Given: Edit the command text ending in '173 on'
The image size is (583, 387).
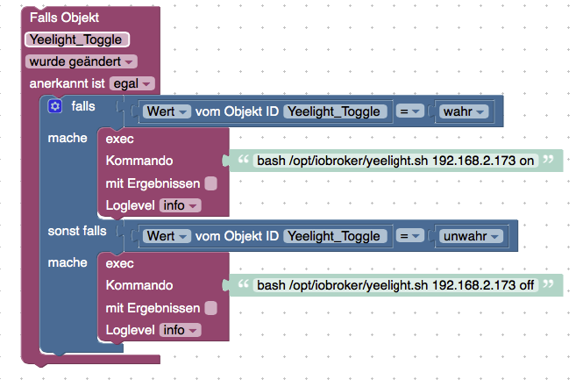Looking at the screenshot, I should tap(395, 161).
